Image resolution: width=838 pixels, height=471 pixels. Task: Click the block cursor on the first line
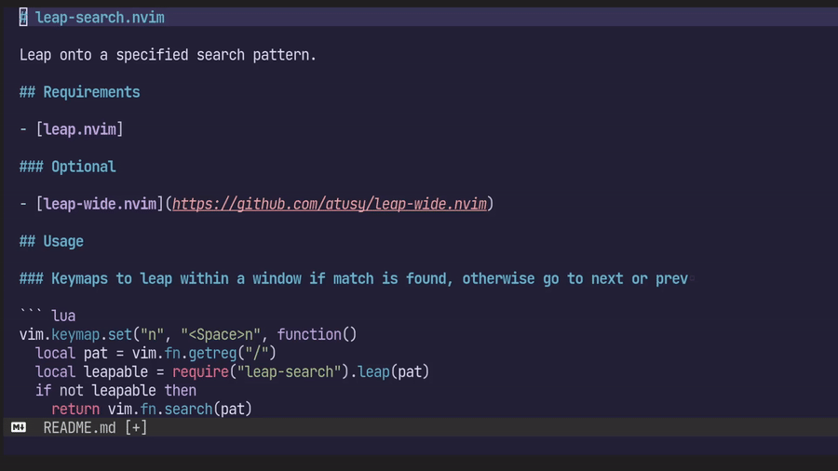pyautogui.click(x=23, y=18)
